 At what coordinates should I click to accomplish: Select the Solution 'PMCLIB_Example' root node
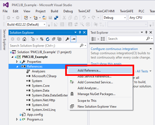pyautogui.click(x=44, y=52)
